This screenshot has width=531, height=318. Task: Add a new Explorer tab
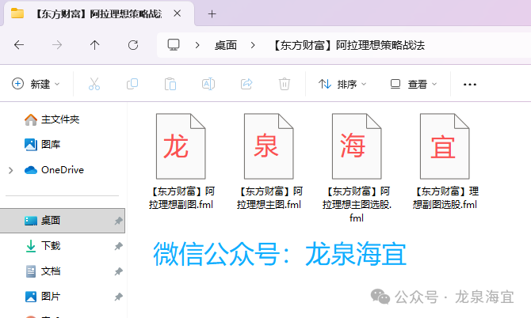(212, 14)
